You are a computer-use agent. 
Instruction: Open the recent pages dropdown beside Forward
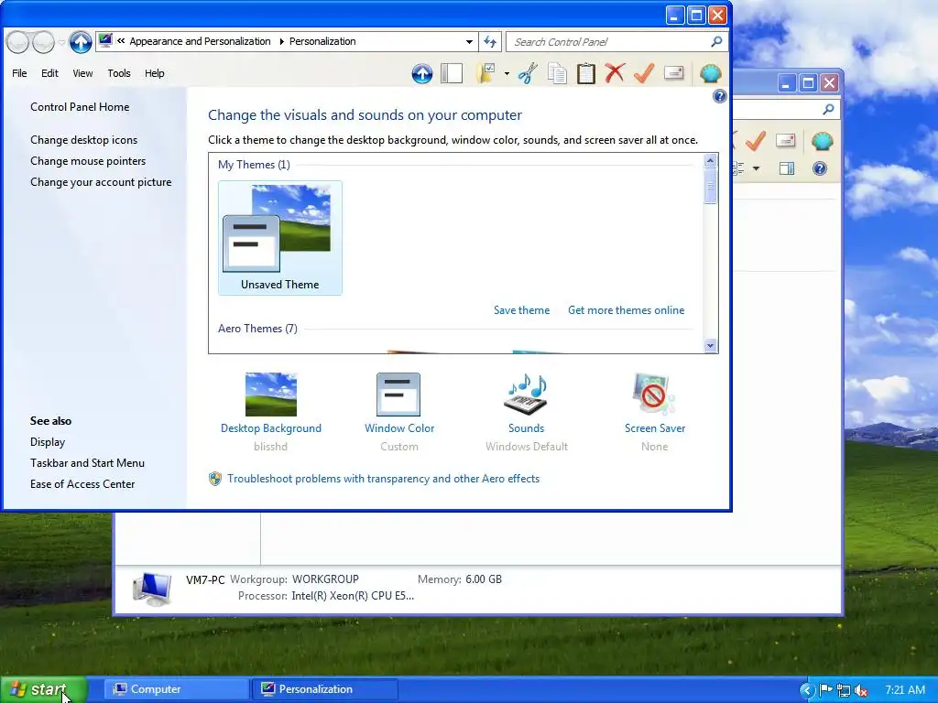click(x=61, y=42)
